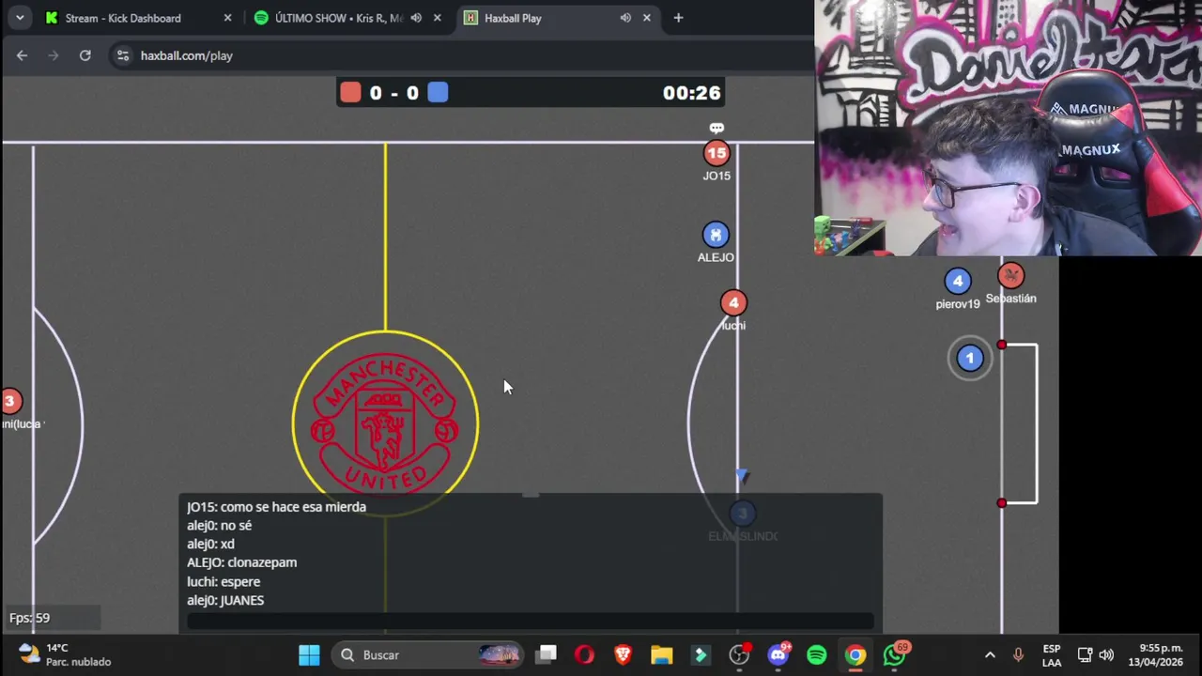Open Brave browser from the taskbar

coord(623,654)
